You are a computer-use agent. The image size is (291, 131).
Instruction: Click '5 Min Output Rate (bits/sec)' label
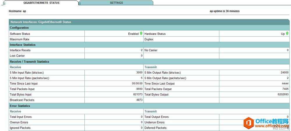[162, 73]
